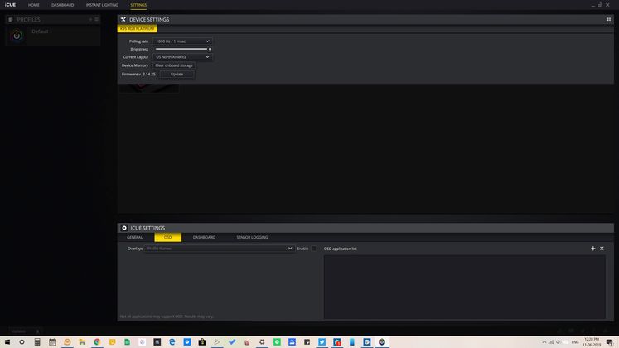Click the iCUE logo

10,5
